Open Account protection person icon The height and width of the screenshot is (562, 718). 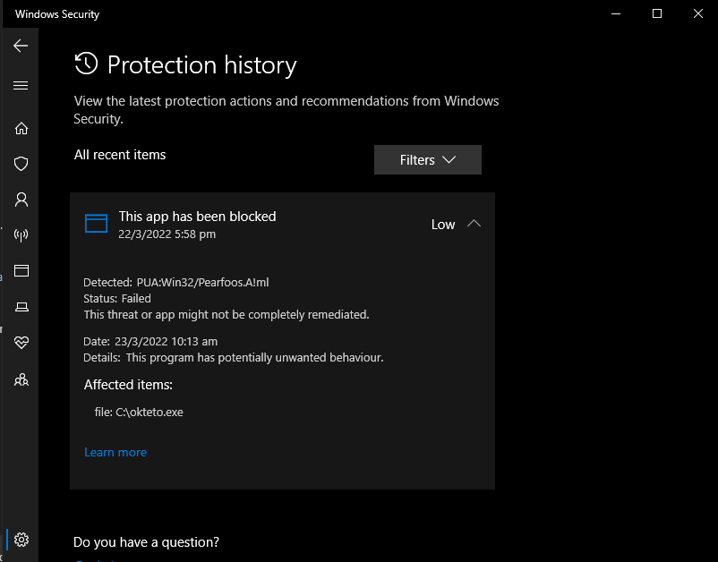(x=21, y=200)
